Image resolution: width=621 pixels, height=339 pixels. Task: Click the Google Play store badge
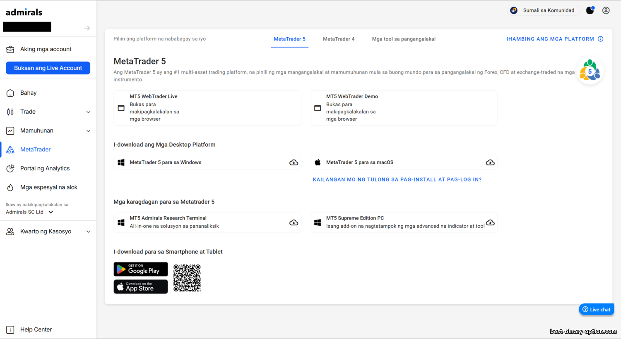point(141,269)
